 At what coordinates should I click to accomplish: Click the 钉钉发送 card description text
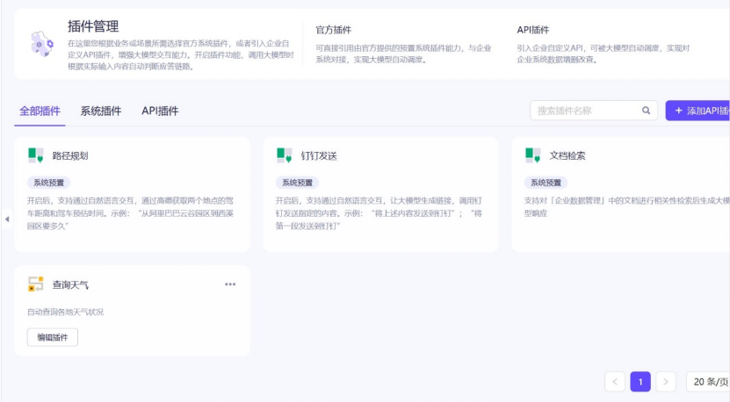pos(379,213)
